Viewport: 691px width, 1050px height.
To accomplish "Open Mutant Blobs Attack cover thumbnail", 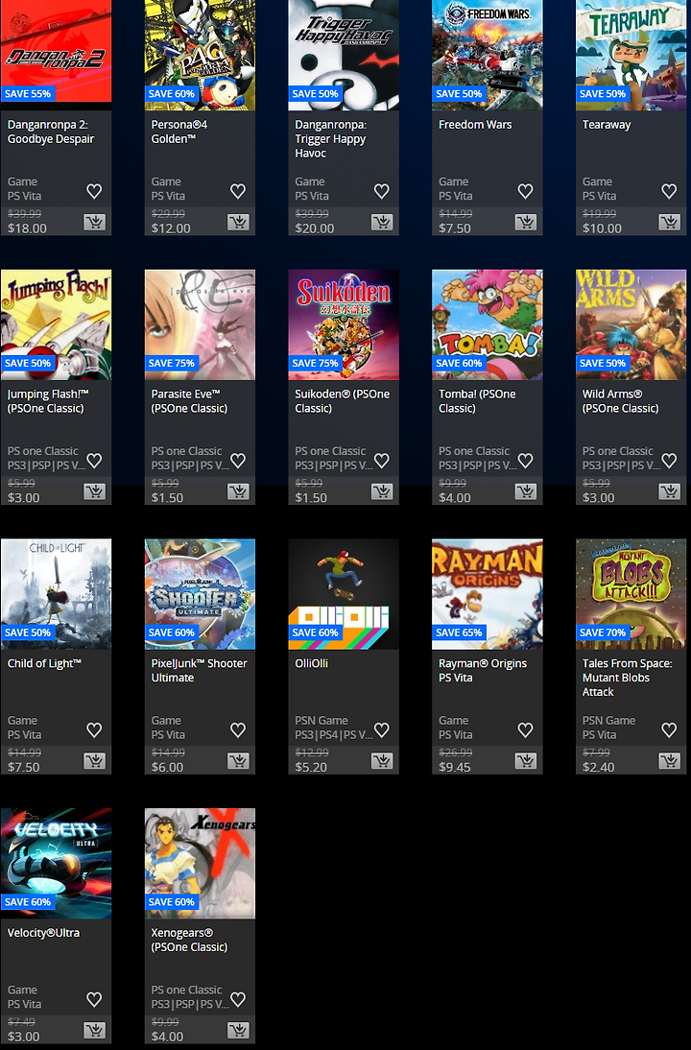I will tap(631, 594).
